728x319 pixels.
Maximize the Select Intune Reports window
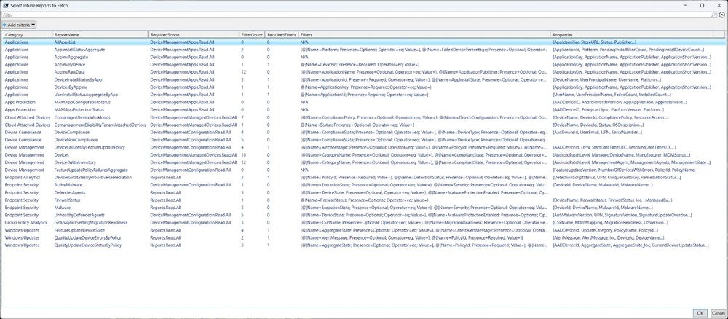pos(702,5)
